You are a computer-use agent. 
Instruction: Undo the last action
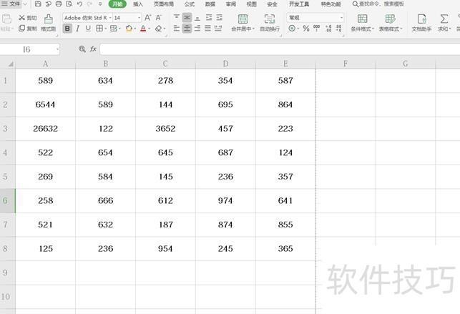(79, 4)
